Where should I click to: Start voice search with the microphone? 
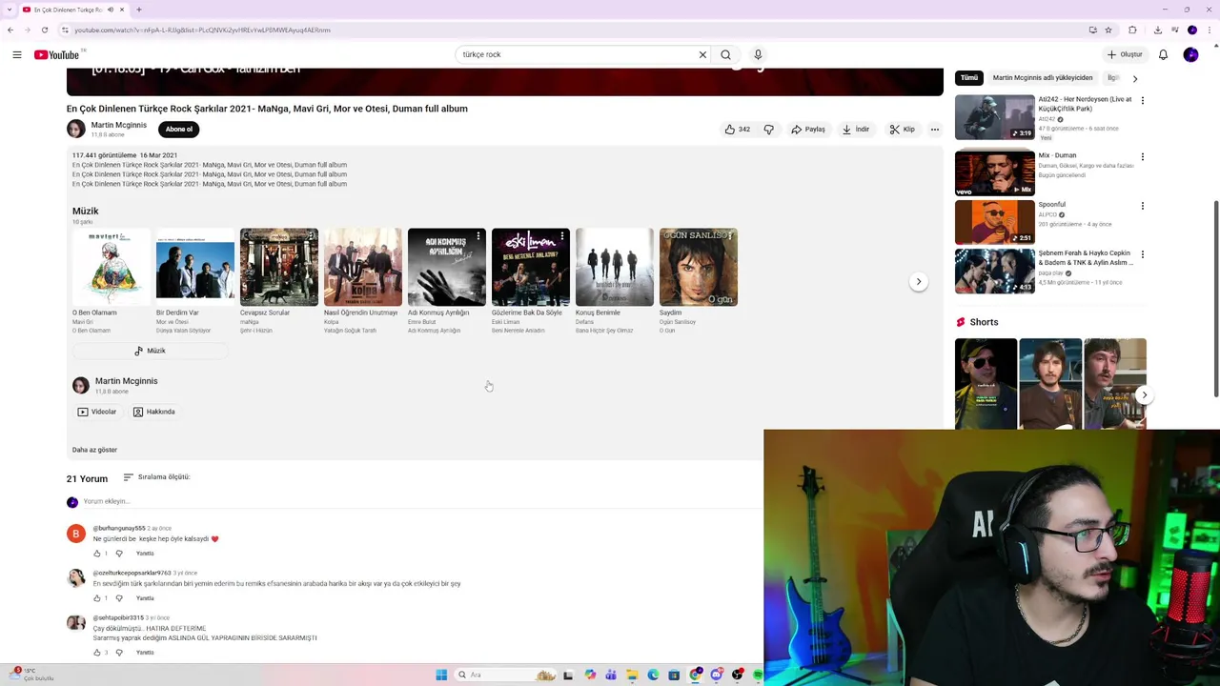pyautogui.click(x=758, y=54)
